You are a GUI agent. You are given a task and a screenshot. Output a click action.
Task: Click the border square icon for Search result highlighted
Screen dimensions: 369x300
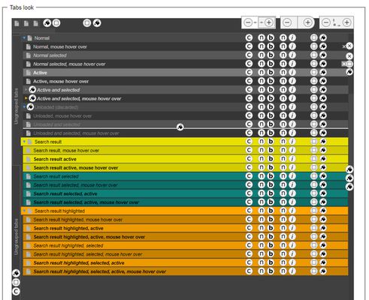pyautogui.click(x=314, y=211)
